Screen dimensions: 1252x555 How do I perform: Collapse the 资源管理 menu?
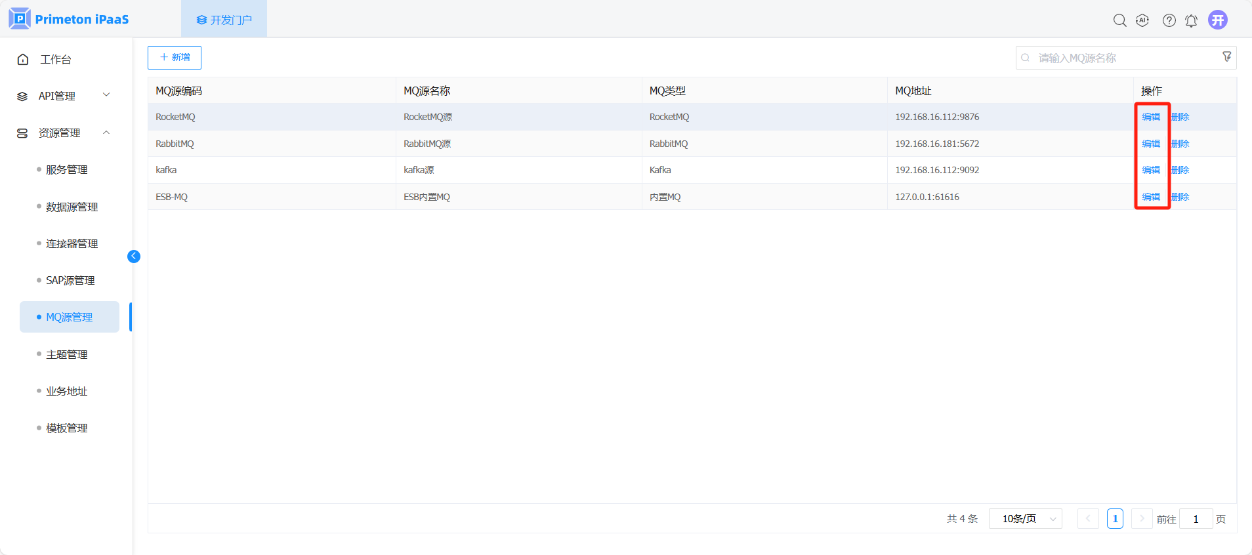tap(64, 133)
